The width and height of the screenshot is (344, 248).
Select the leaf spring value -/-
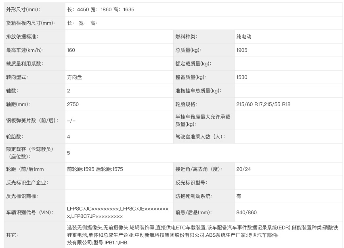pyautogui.click(x=71, y=121)
